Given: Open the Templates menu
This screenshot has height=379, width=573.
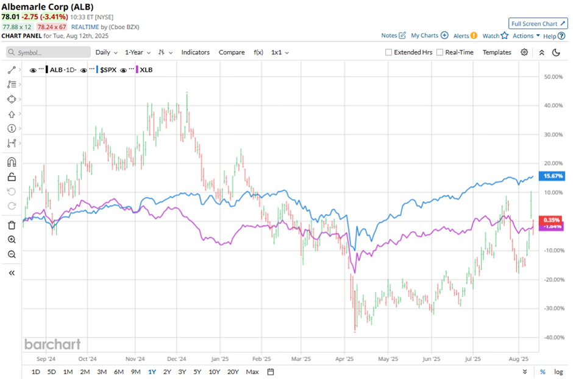Looking at the screenshot, I should point(497,52).
